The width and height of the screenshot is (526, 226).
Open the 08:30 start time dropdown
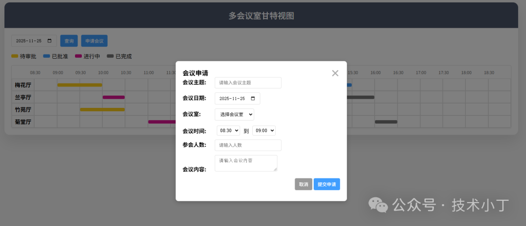click(x=228, y=131)
